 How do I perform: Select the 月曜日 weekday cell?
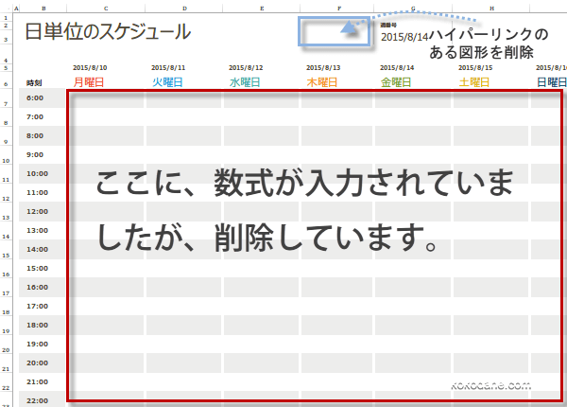pyautogui.click(x=89, y=82)
